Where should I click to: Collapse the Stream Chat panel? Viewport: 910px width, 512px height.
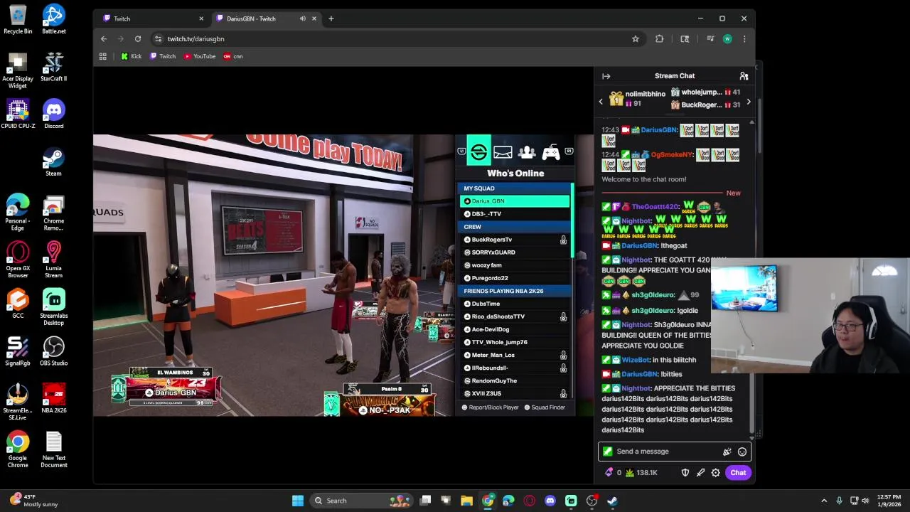(606, 76)
